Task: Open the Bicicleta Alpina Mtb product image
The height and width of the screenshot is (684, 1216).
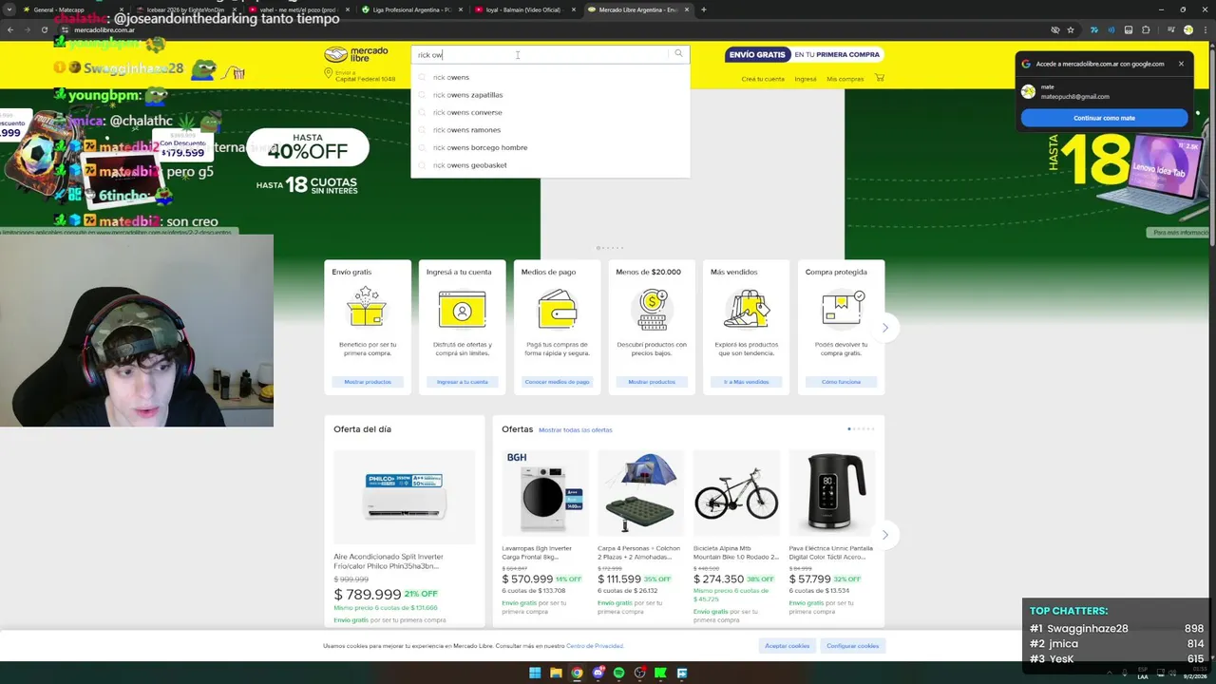Action: (x=736, y=494)
